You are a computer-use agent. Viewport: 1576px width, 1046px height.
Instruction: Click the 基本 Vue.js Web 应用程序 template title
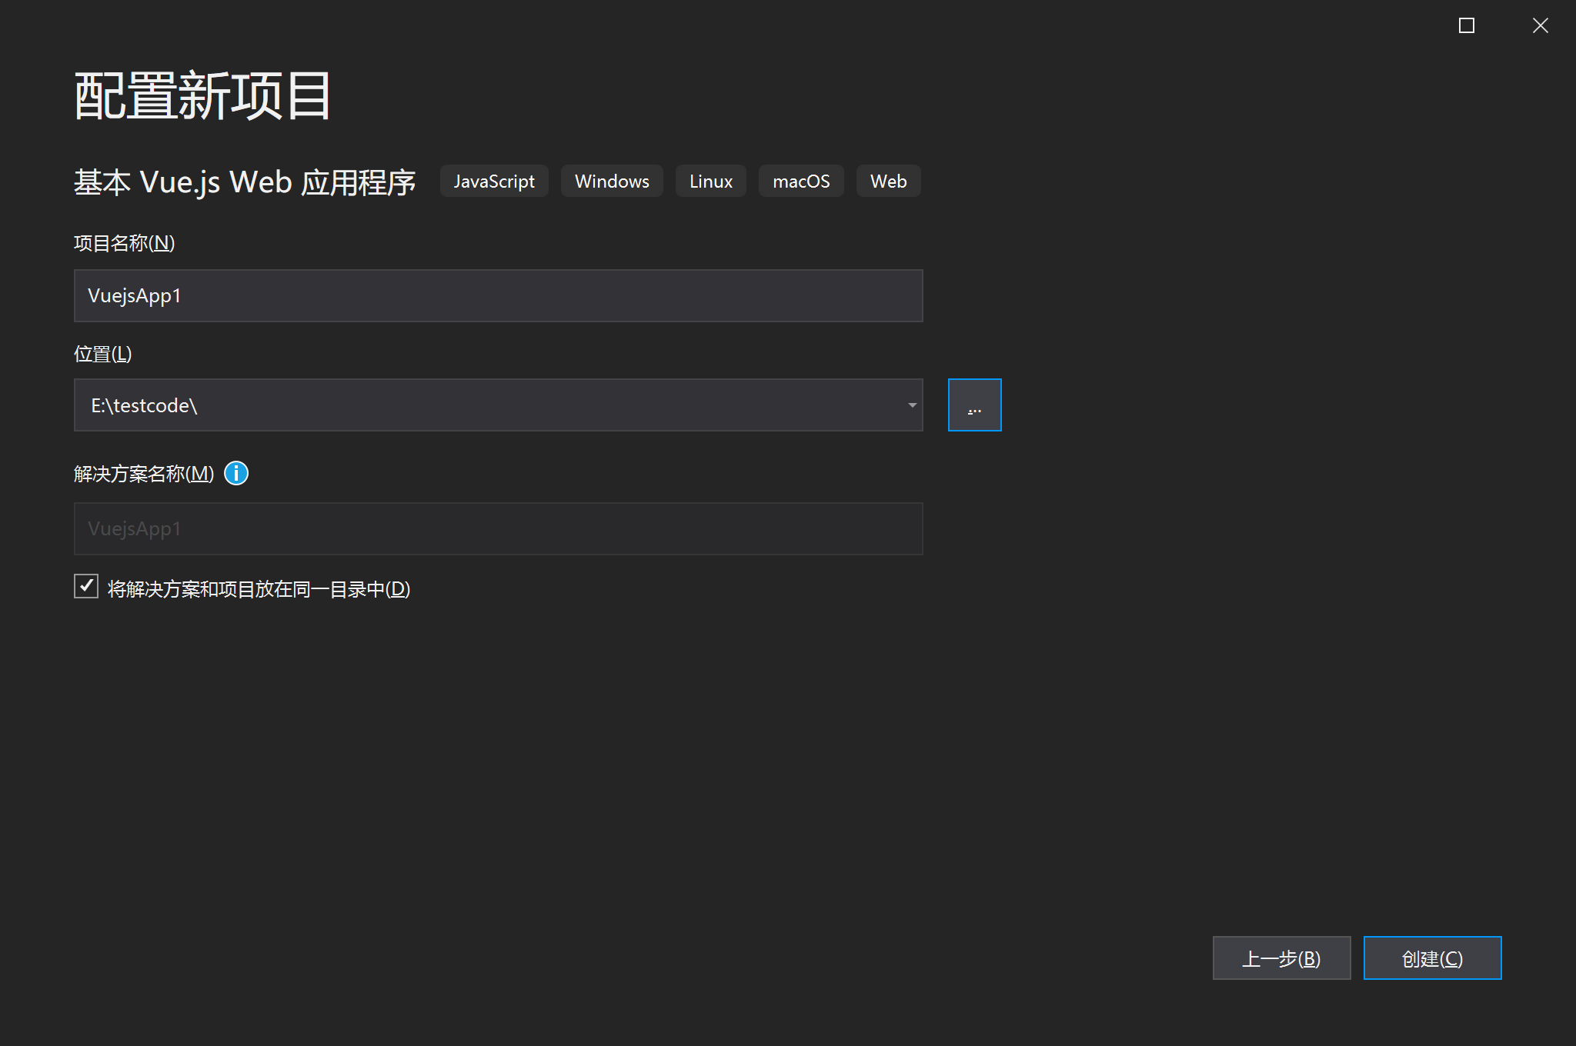click(x=245, y=182)
